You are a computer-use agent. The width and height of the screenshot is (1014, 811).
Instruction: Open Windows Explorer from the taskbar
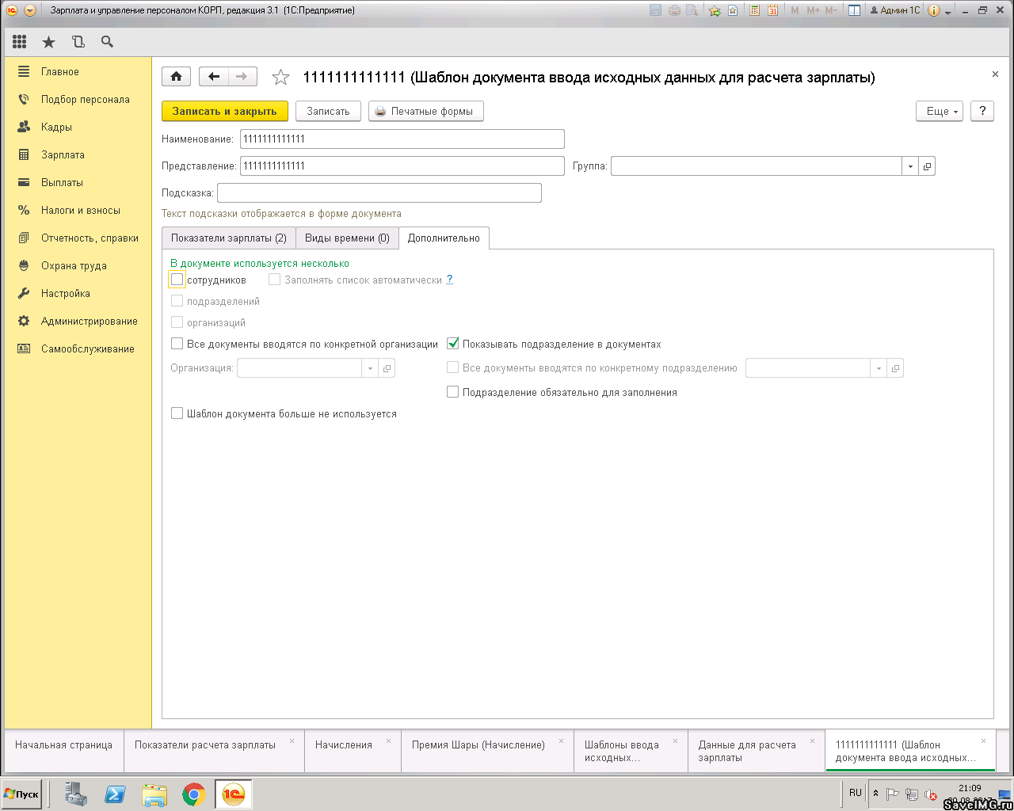click(154, 794)
